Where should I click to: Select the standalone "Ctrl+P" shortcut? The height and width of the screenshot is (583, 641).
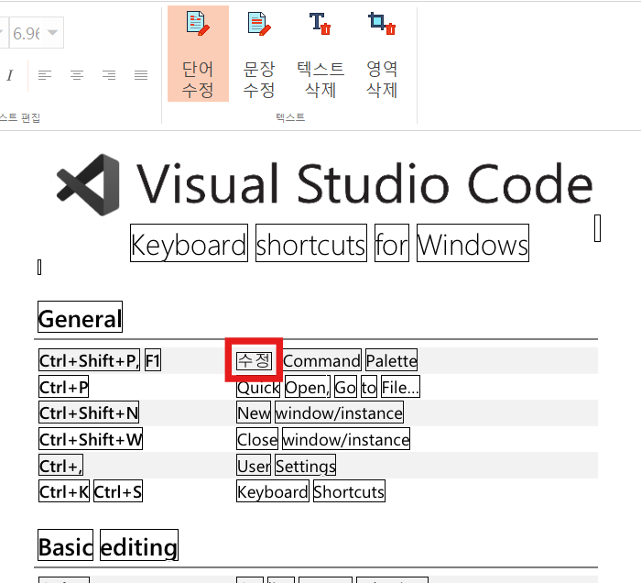coord(63,387)
